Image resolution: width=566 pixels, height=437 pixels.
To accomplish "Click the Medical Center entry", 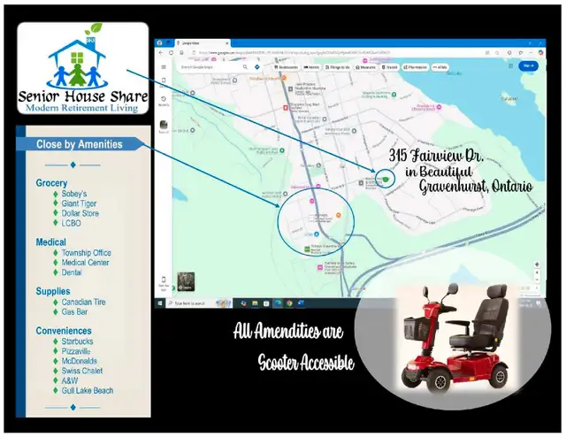I will pos(85,263).
